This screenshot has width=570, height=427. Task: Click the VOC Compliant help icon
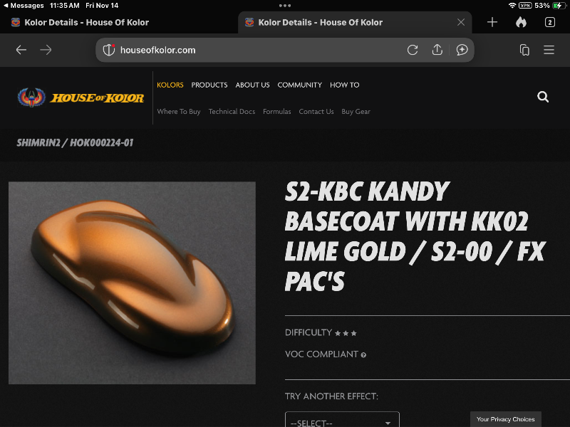click(x=363, y=354)
